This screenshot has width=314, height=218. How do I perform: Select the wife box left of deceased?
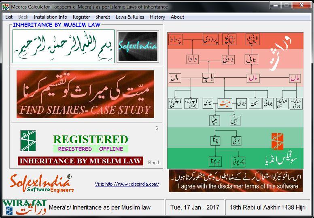(x=208, y=103)
